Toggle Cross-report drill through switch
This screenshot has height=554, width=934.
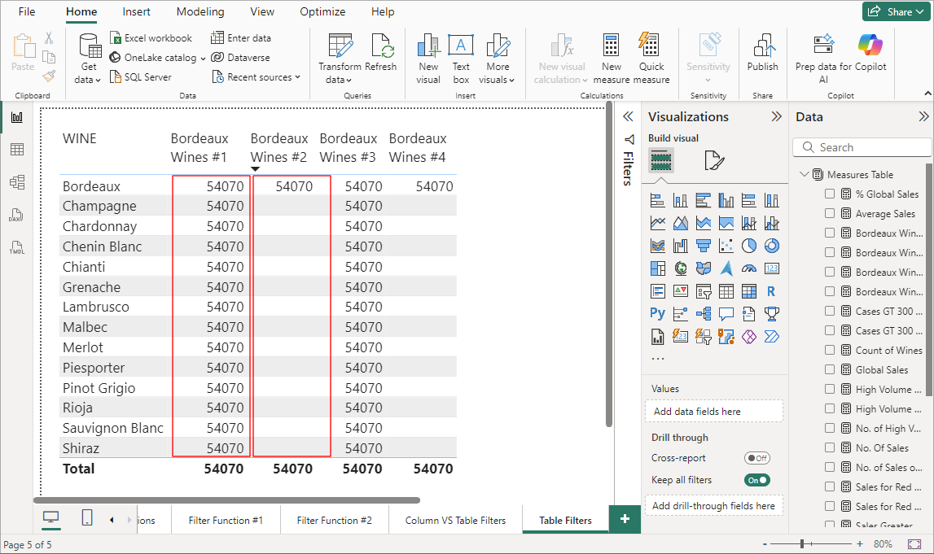point(756,458)
